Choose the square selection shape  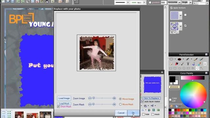click(x=175, y=68)
